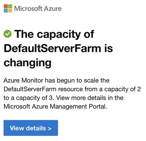The width and height of the screenshot is (146, 141).
Task: Click DefaultServerFarm in the body paragraph
Action: coord(30,89)
